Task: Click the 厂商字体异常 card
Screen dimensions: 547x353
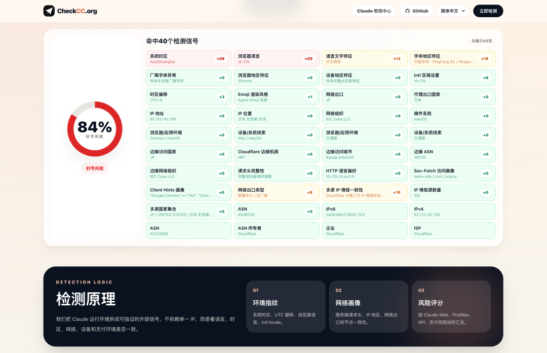Action: (x=188, y=78)
